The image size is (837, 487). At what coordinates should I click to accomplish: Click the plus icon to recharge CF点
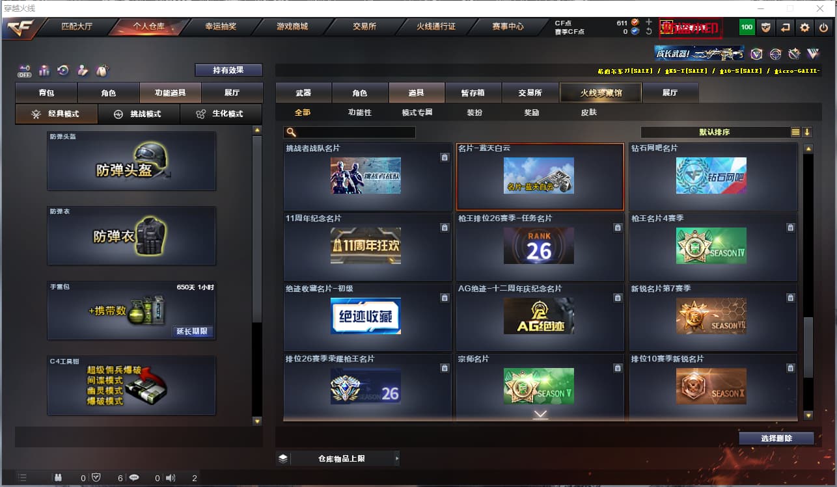(x=648, y=22)
